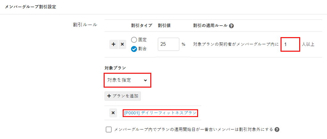Click the 割引値 column header

[164, 26]
